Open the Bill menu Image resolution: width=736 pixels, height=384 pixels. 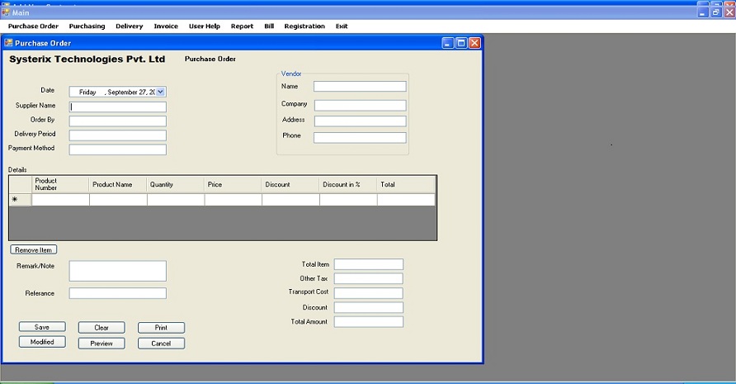click(269, 26)
